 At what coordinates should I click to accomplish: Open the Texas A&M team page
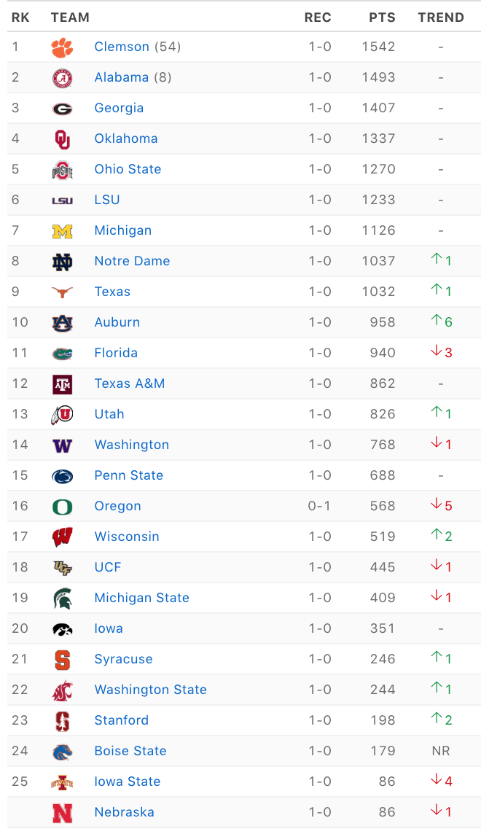click(130, 383)
